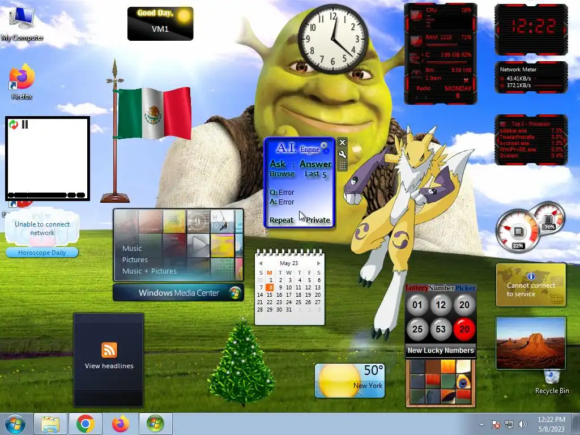Image resolution: width=580 pixels, height=435 pixels.
Task: Click lottery ball 53
Action: (x=441, y=329)
